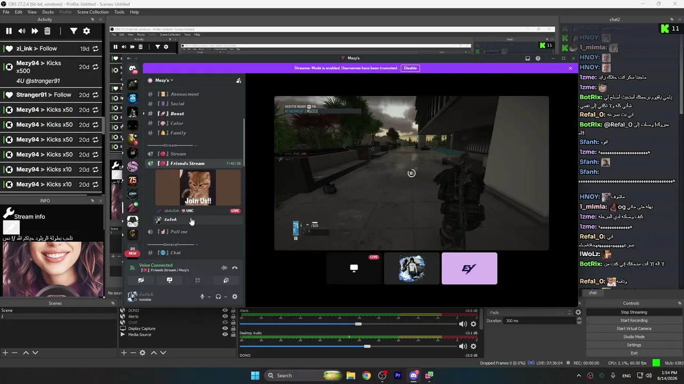Enter Studio Mode

pos(634,337)
